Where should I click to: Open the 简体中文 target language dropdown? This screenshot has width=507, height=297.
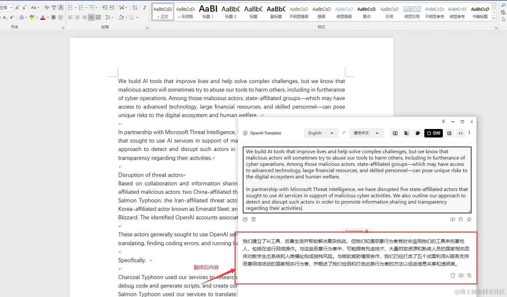366,133
